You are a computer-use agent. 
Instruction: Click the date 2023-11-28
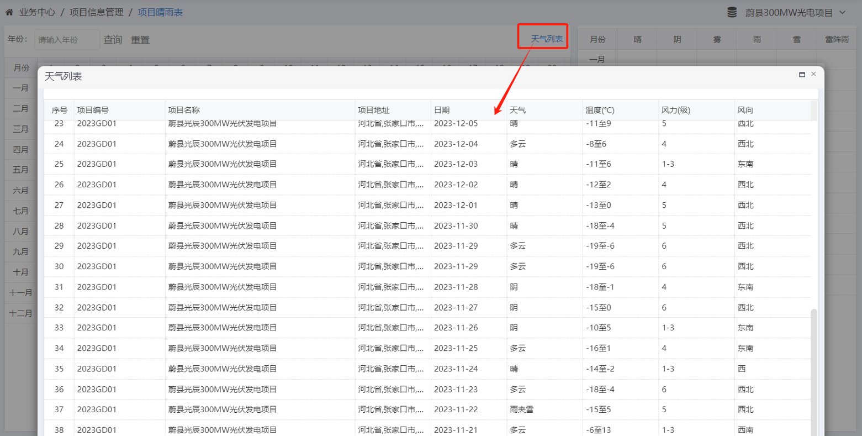(456, 287)
